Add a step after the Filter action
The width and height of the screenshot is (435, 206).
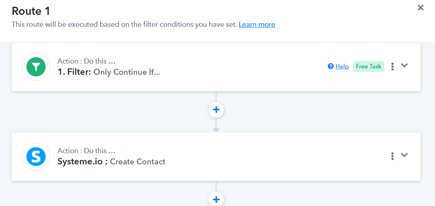[x=216, y=110]
